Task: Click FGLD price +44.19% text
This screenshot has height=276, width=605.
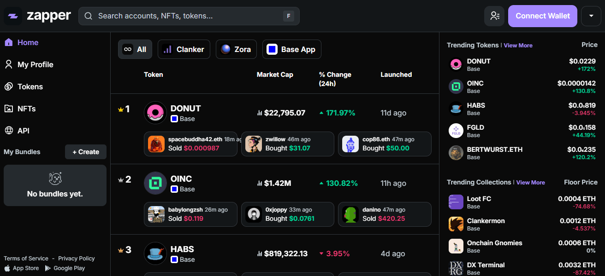Action: 583,135
